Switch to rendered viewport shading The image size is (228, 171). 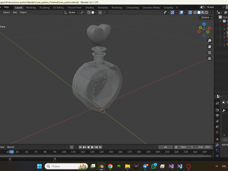pyautogui.click(x=207, y=12)
